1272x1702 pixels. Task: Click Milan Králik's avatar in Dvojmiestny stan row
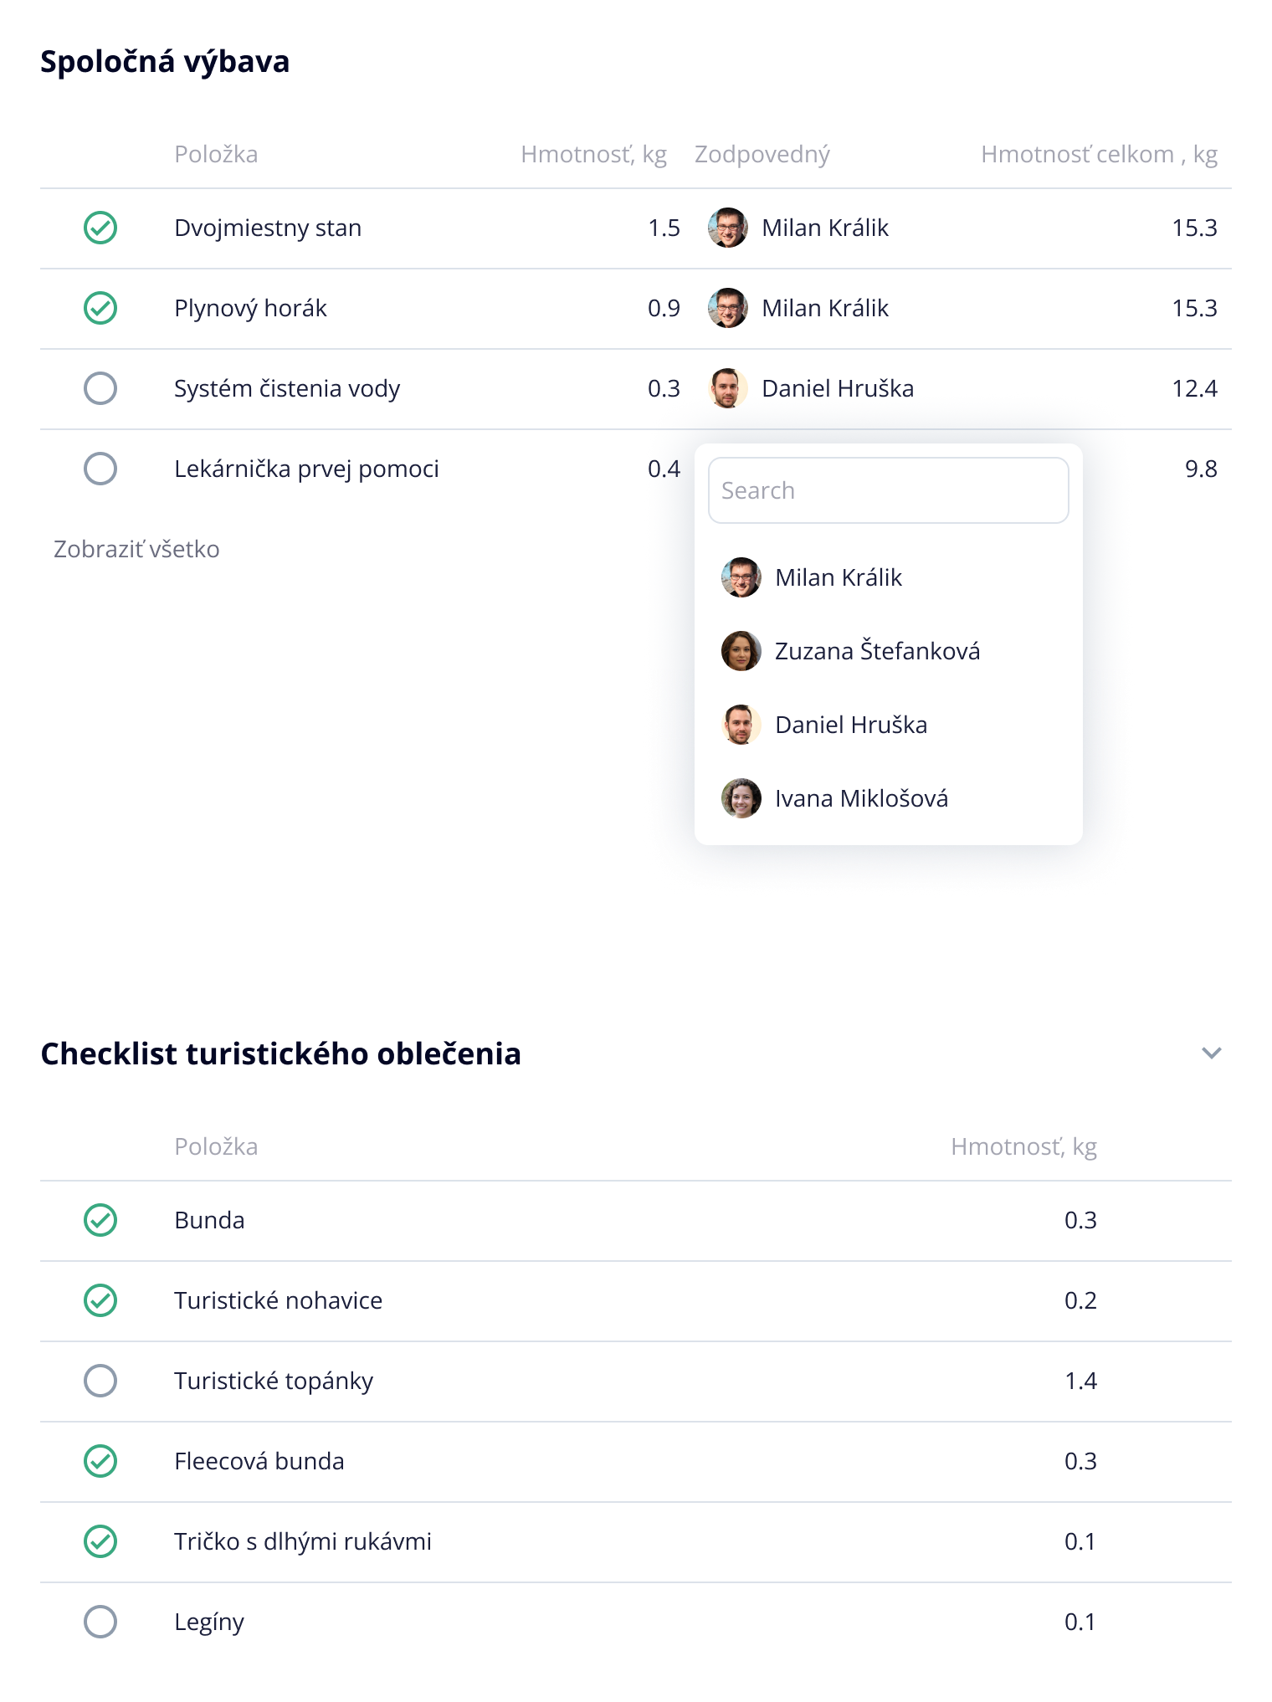click(727, 228)
